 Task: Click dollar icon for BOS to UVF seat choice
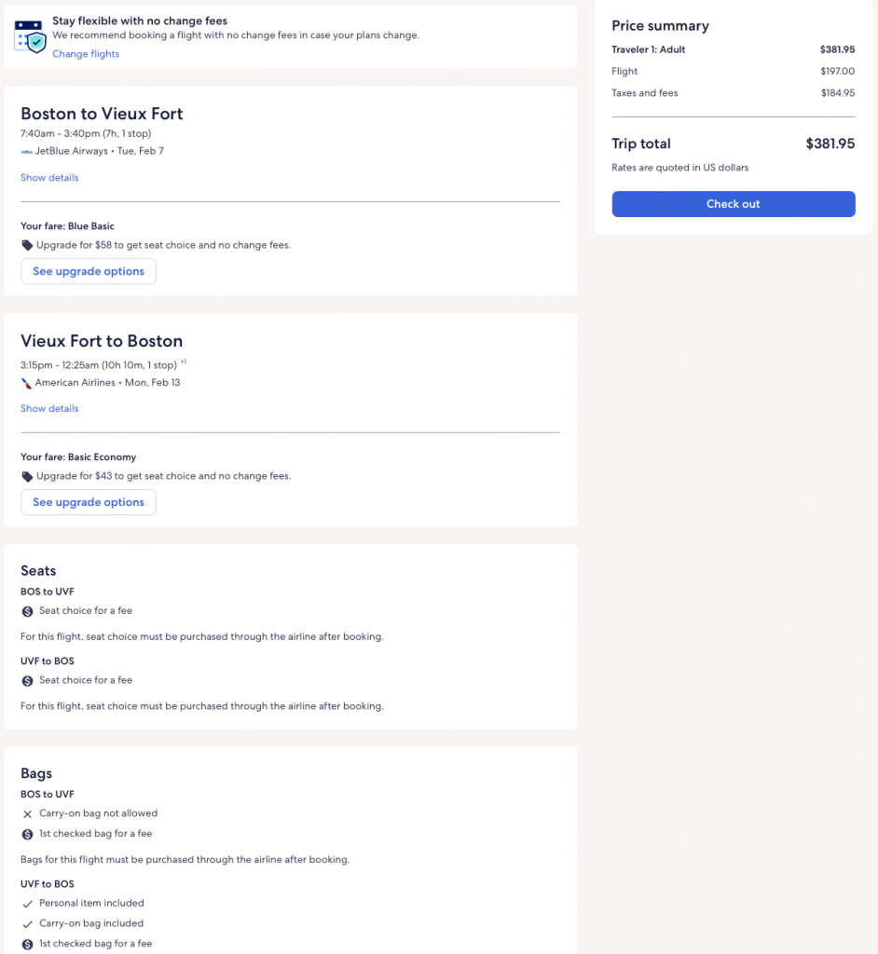pos(27,612)
